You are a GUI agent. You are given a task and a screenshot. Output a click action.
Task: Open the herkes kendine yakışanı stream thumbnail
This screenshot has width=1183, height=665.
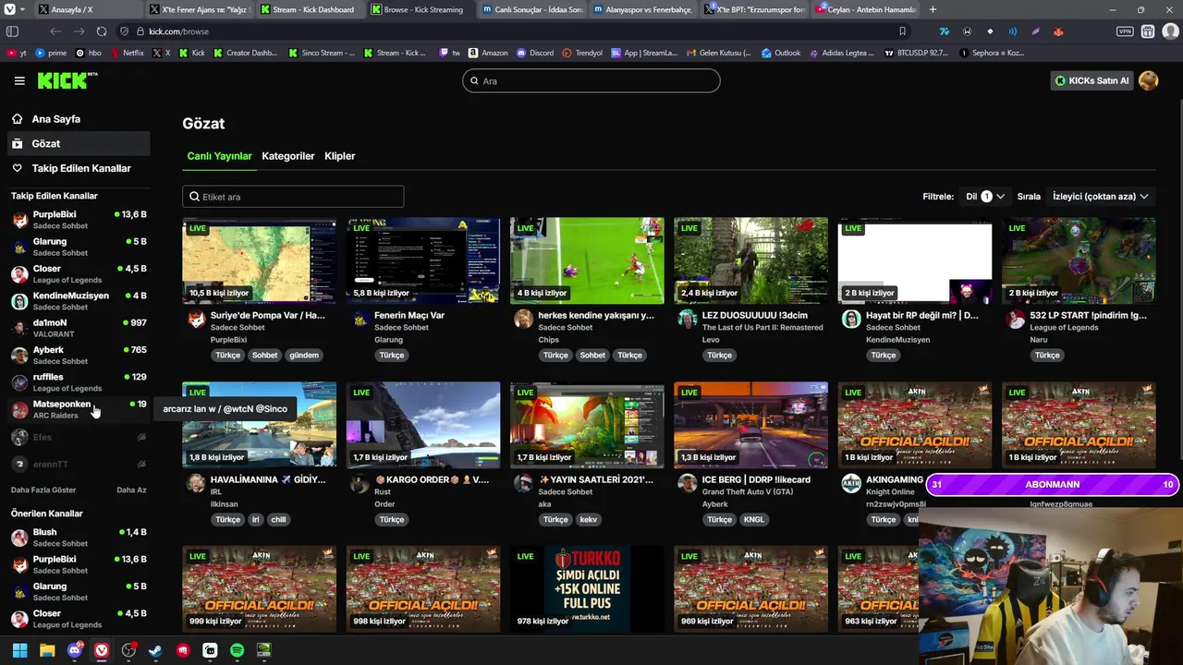click(x=587, y=260)
